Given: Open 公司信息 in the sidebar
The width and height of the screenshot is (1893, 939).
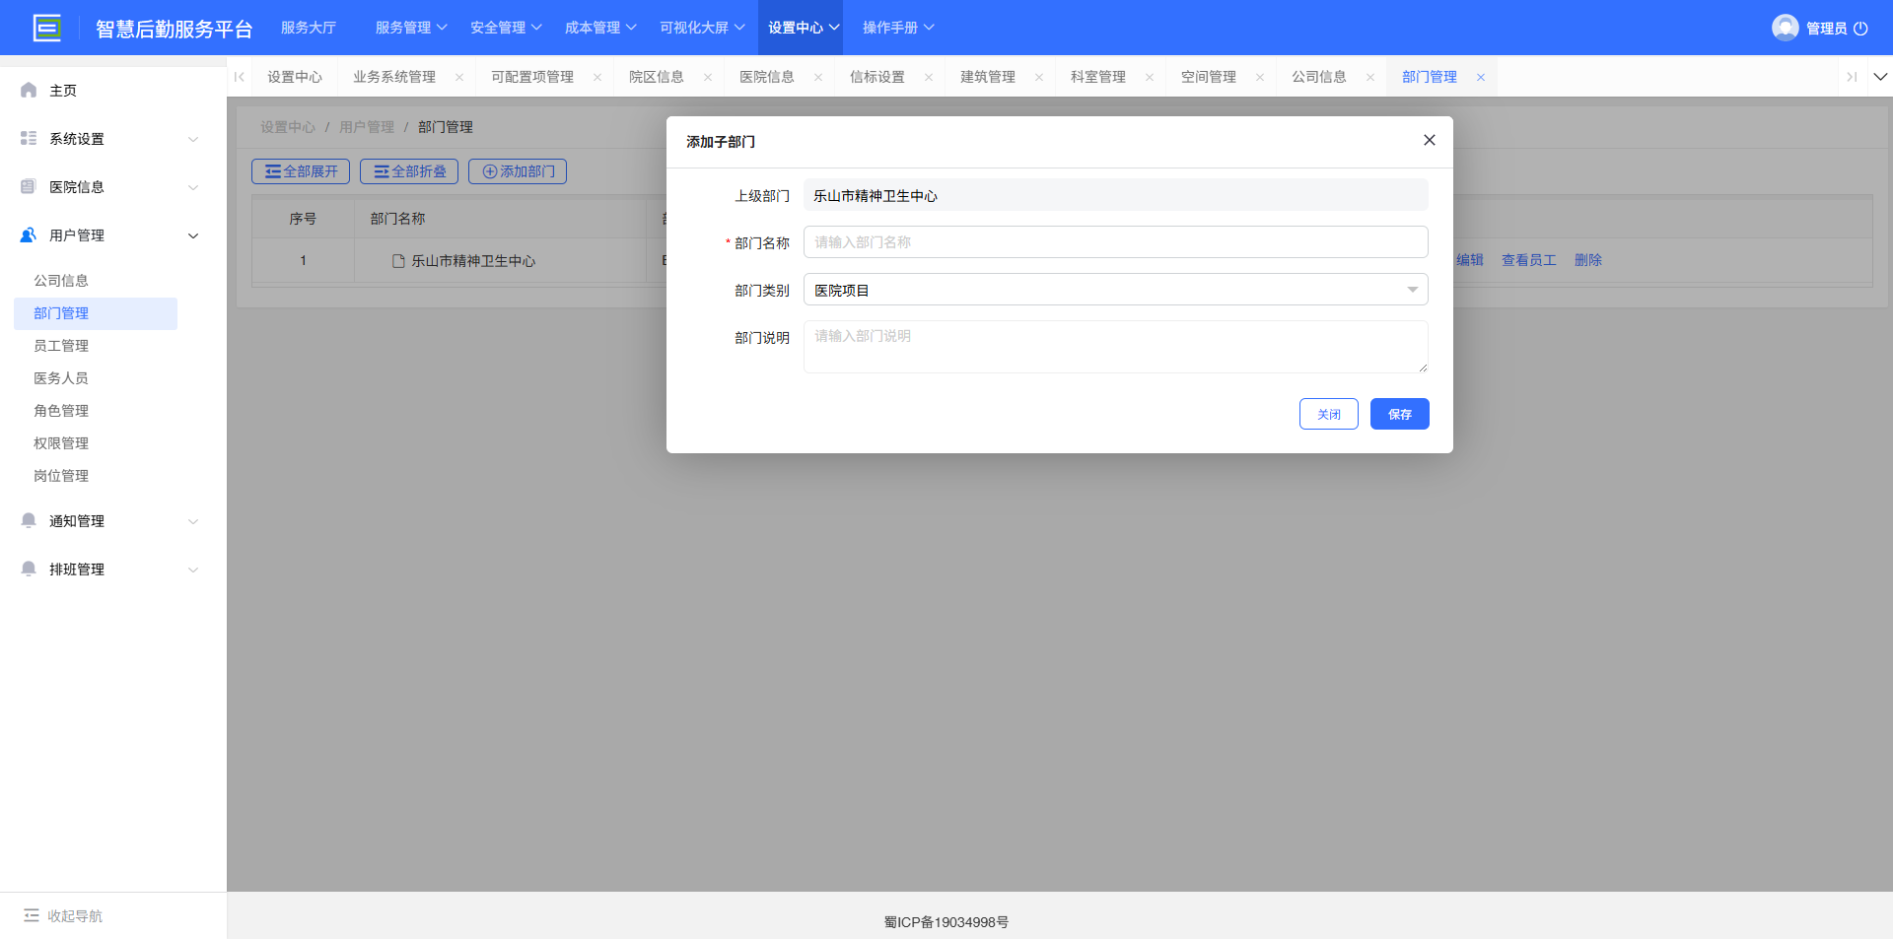Looking at the screenshot, I should [x=61, y=281].
